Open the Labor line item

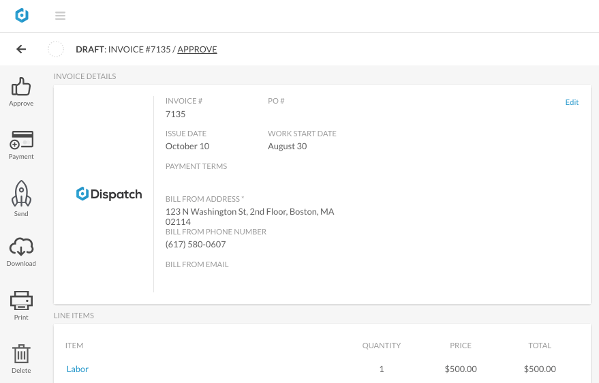[x=78, y=369]
